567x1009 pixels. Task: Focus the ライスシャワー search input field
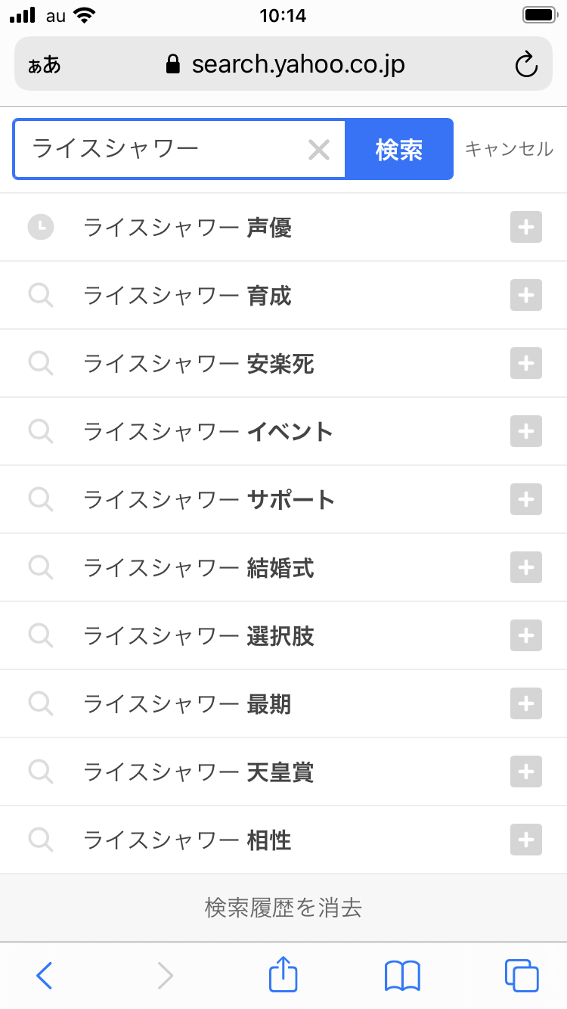pyautogui.click(x=159, y=149)
